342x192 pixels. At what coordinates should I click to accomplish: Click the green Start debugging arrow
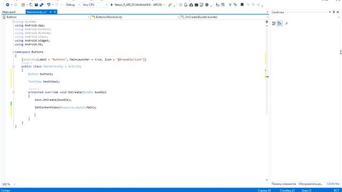pos(112,5)
